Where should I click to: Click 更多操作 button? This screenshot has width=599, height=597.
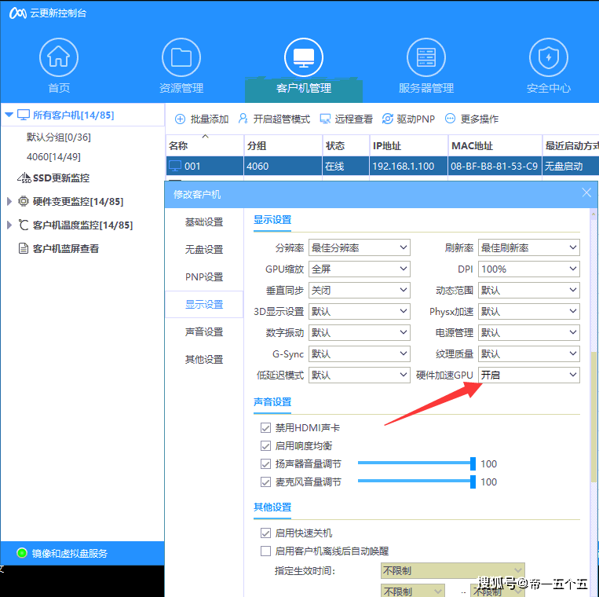pos(472,119)
